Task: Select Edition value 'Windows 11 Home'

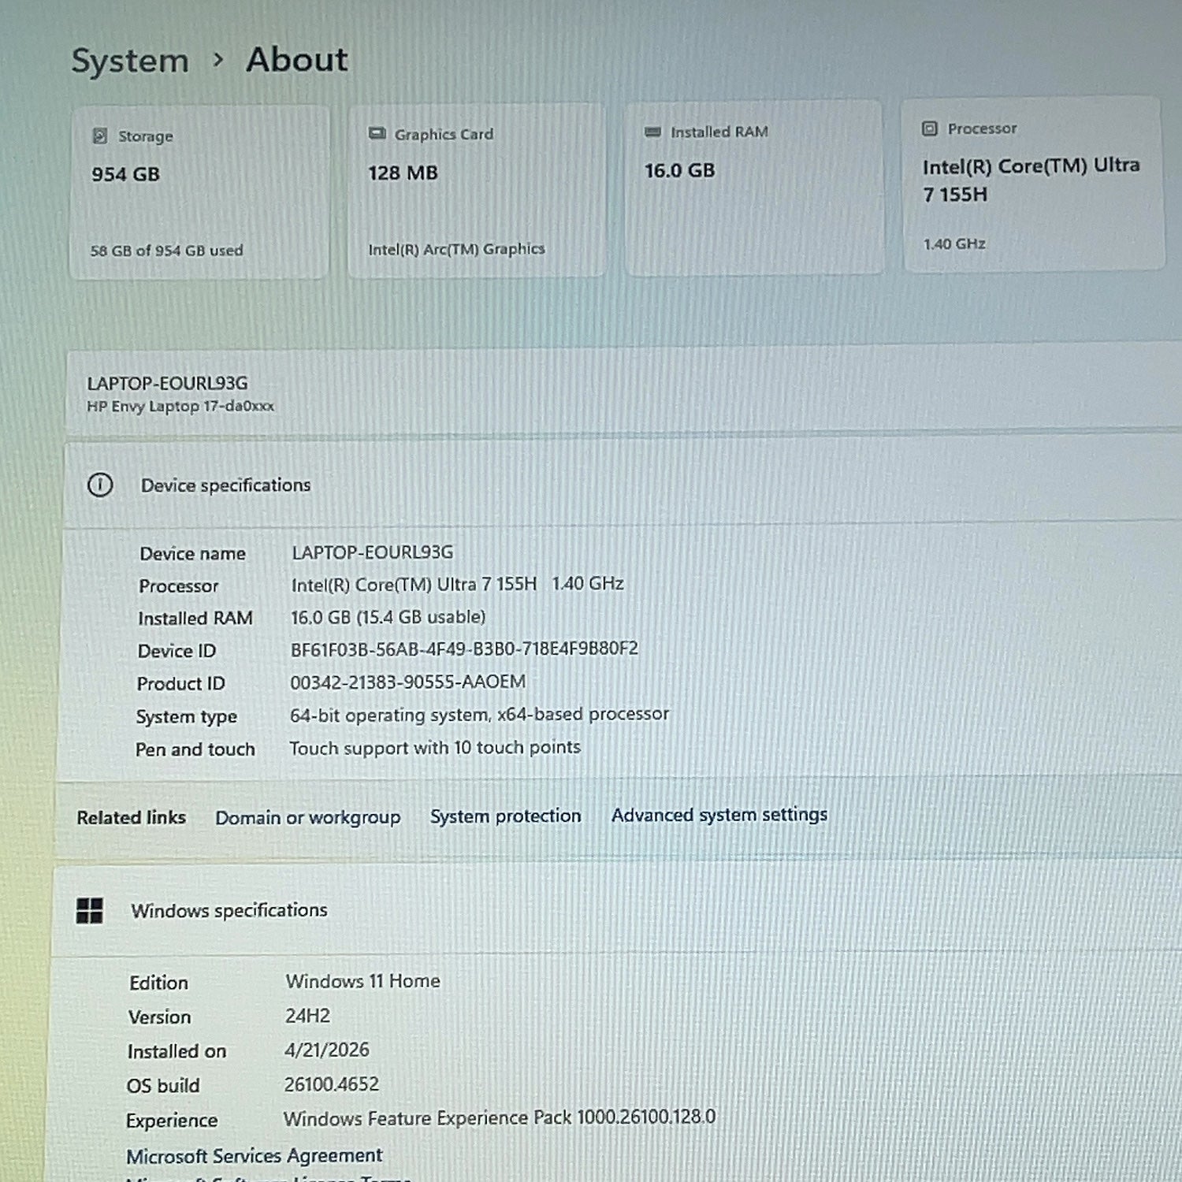Action: point(362,981)
